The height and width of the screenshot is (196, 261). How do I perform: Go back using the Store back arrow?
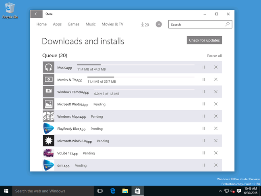[37, 14]
